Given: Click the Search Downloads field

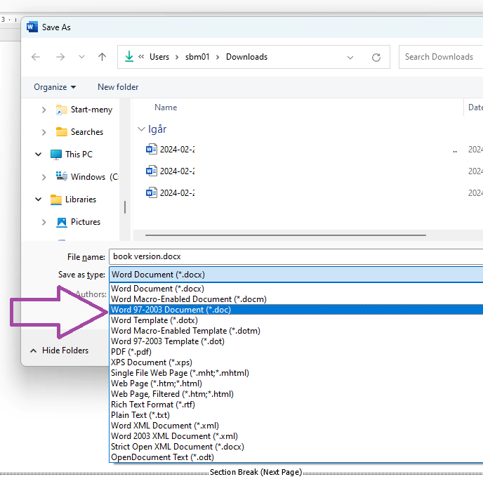Looking at the screenshot, I should pos(441,57).
